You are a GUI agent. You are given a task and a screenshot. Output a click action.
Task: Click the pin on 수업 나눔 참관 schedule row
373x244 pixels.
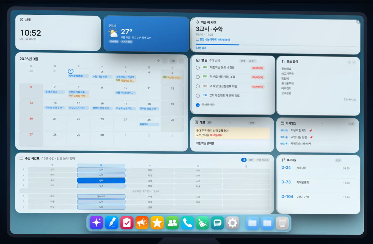tap(311, 137)
